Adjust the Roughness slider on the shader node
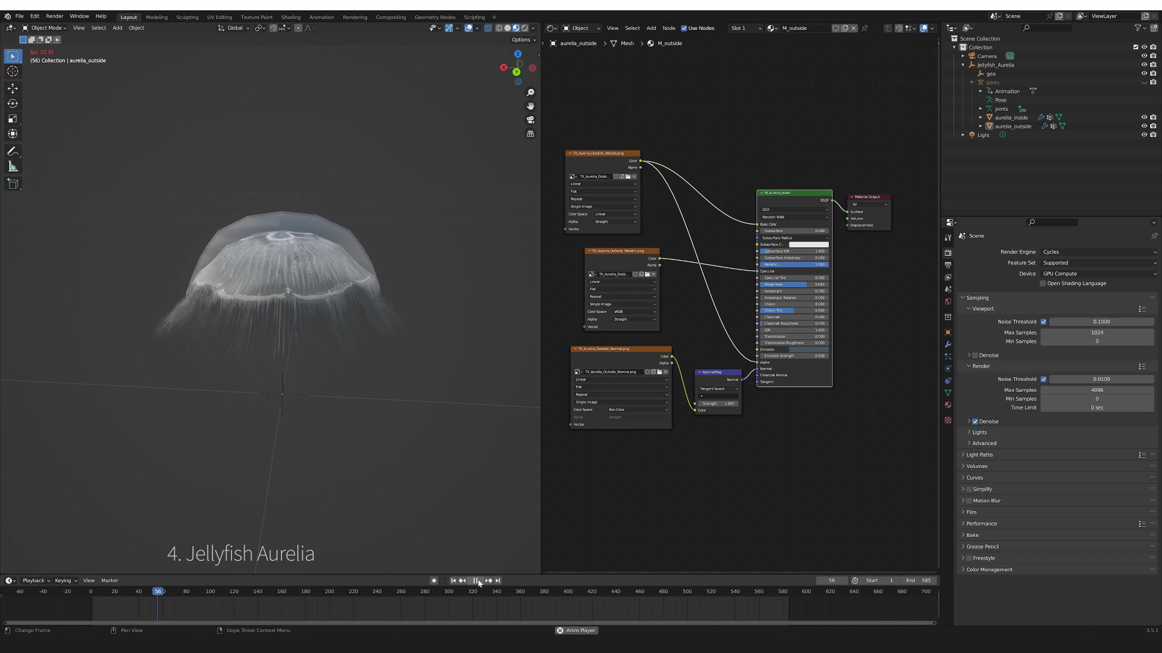Viewport: 1162px width, 653px height. [x=794, y=285]
